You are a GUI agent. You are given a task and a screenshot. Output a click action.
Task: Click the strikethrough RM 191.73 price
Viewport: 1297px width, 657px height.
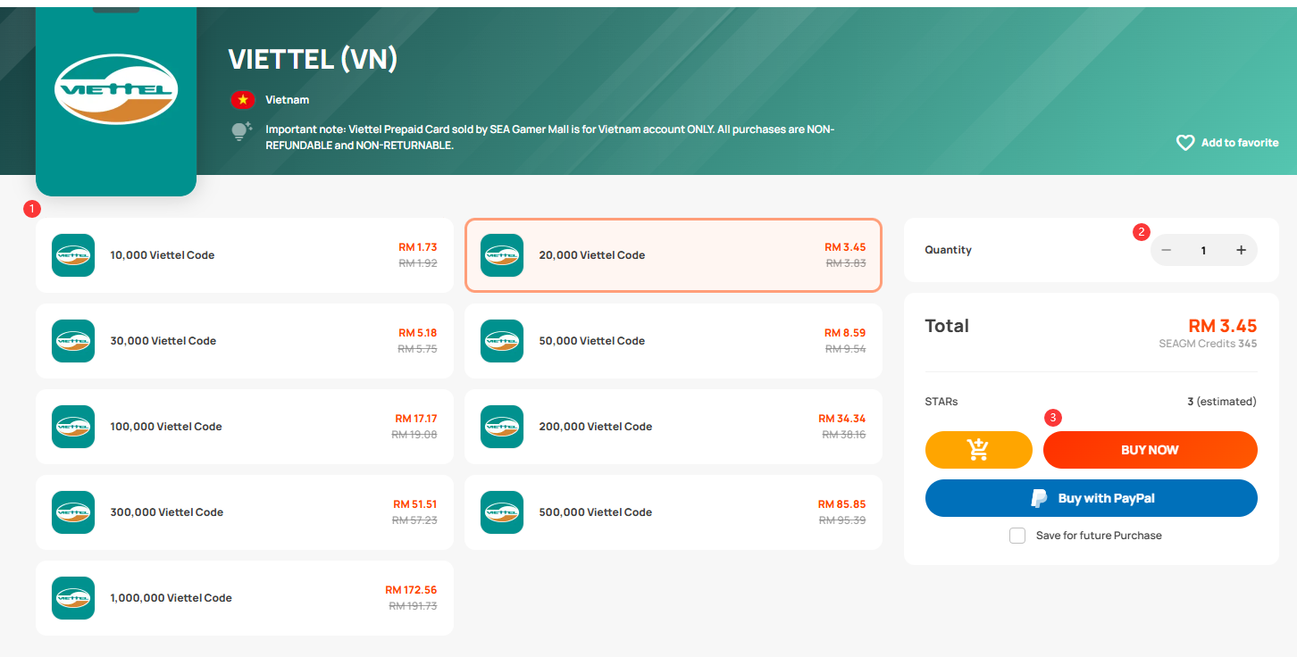413,606
